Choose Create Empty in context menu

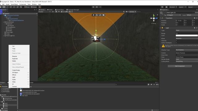19,70
